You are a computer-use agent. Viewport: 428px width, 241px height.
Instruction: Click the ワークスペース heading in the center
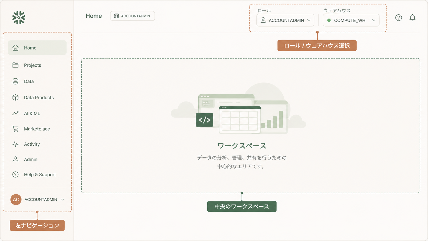pos(242,146)
